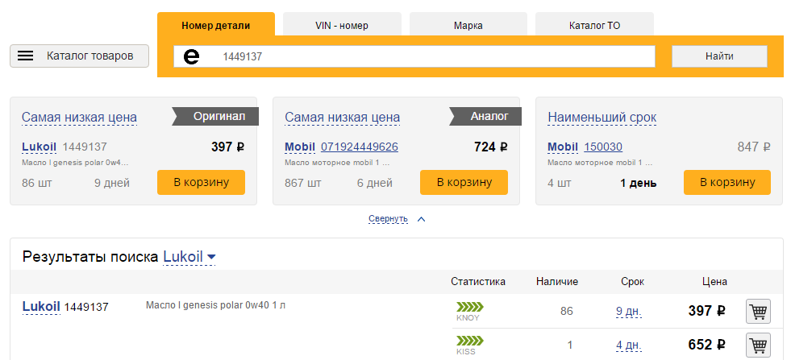Open the Самая низкая цена link in Аналог card
The image size is (791, 360).
(343, 118)
